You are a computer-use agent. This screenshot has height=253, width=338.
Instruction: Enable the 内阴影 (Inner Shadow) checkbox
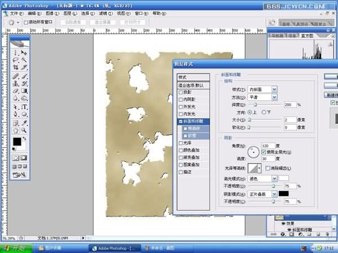(x=181, y=100)
